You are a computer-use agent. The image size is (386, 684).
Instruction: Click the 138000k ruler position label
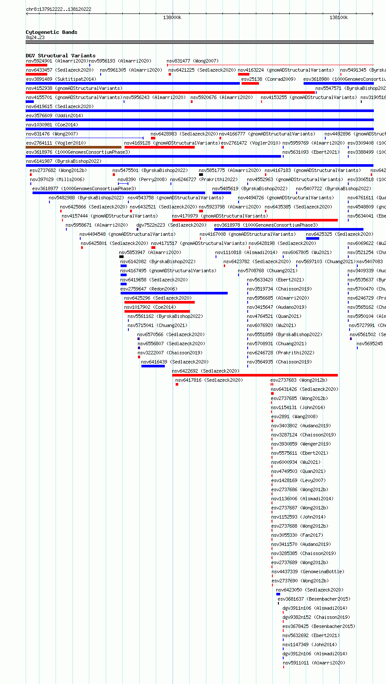(x=172, y=17)
